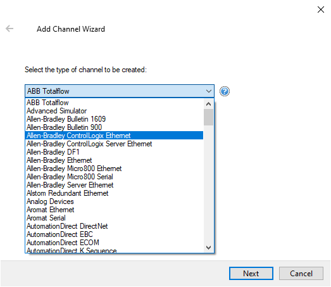Screen dimensions: 331x287
Task: Select AutomationDirect K Sequence
Action: tap(114, 250)
